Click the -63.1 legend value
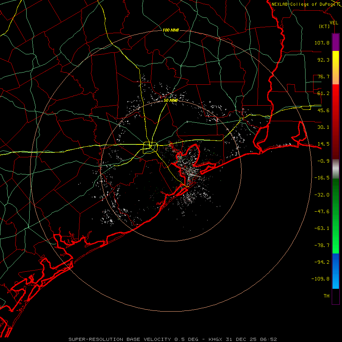The width and height of the screenshot is (342, 342). tap(322, 228)
